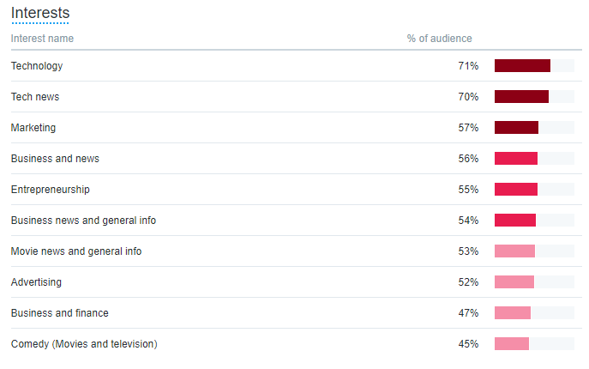Click the Tech news 70% bar
This screenshot has height=369, width=589.
coord(521,97)
